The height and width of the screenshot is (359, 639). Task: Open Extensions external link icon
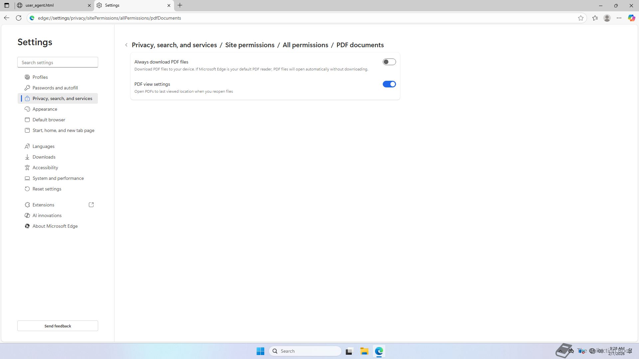click(91, 205)
